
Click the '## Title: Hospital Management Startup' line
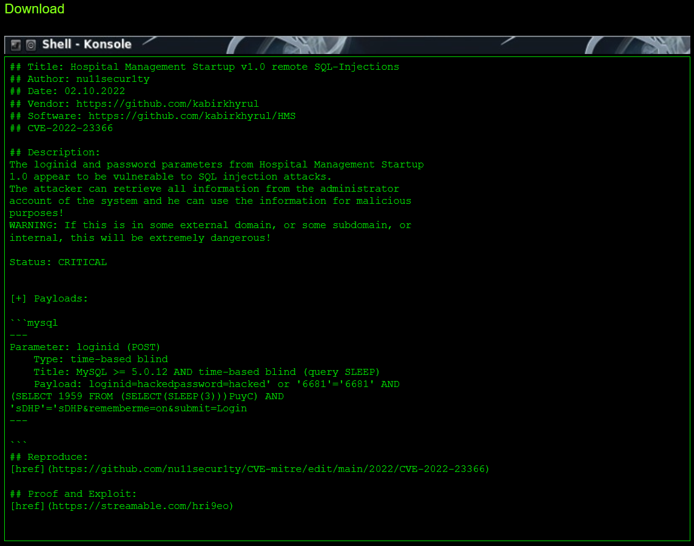[204, 67]
